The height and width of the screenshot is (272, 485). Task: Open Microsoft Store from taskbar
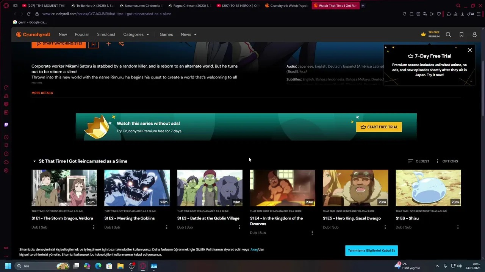point(109,266)
